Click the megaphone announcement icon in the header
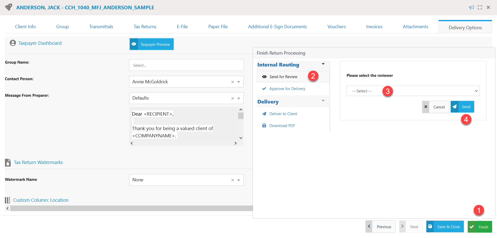 pos(472,7)
